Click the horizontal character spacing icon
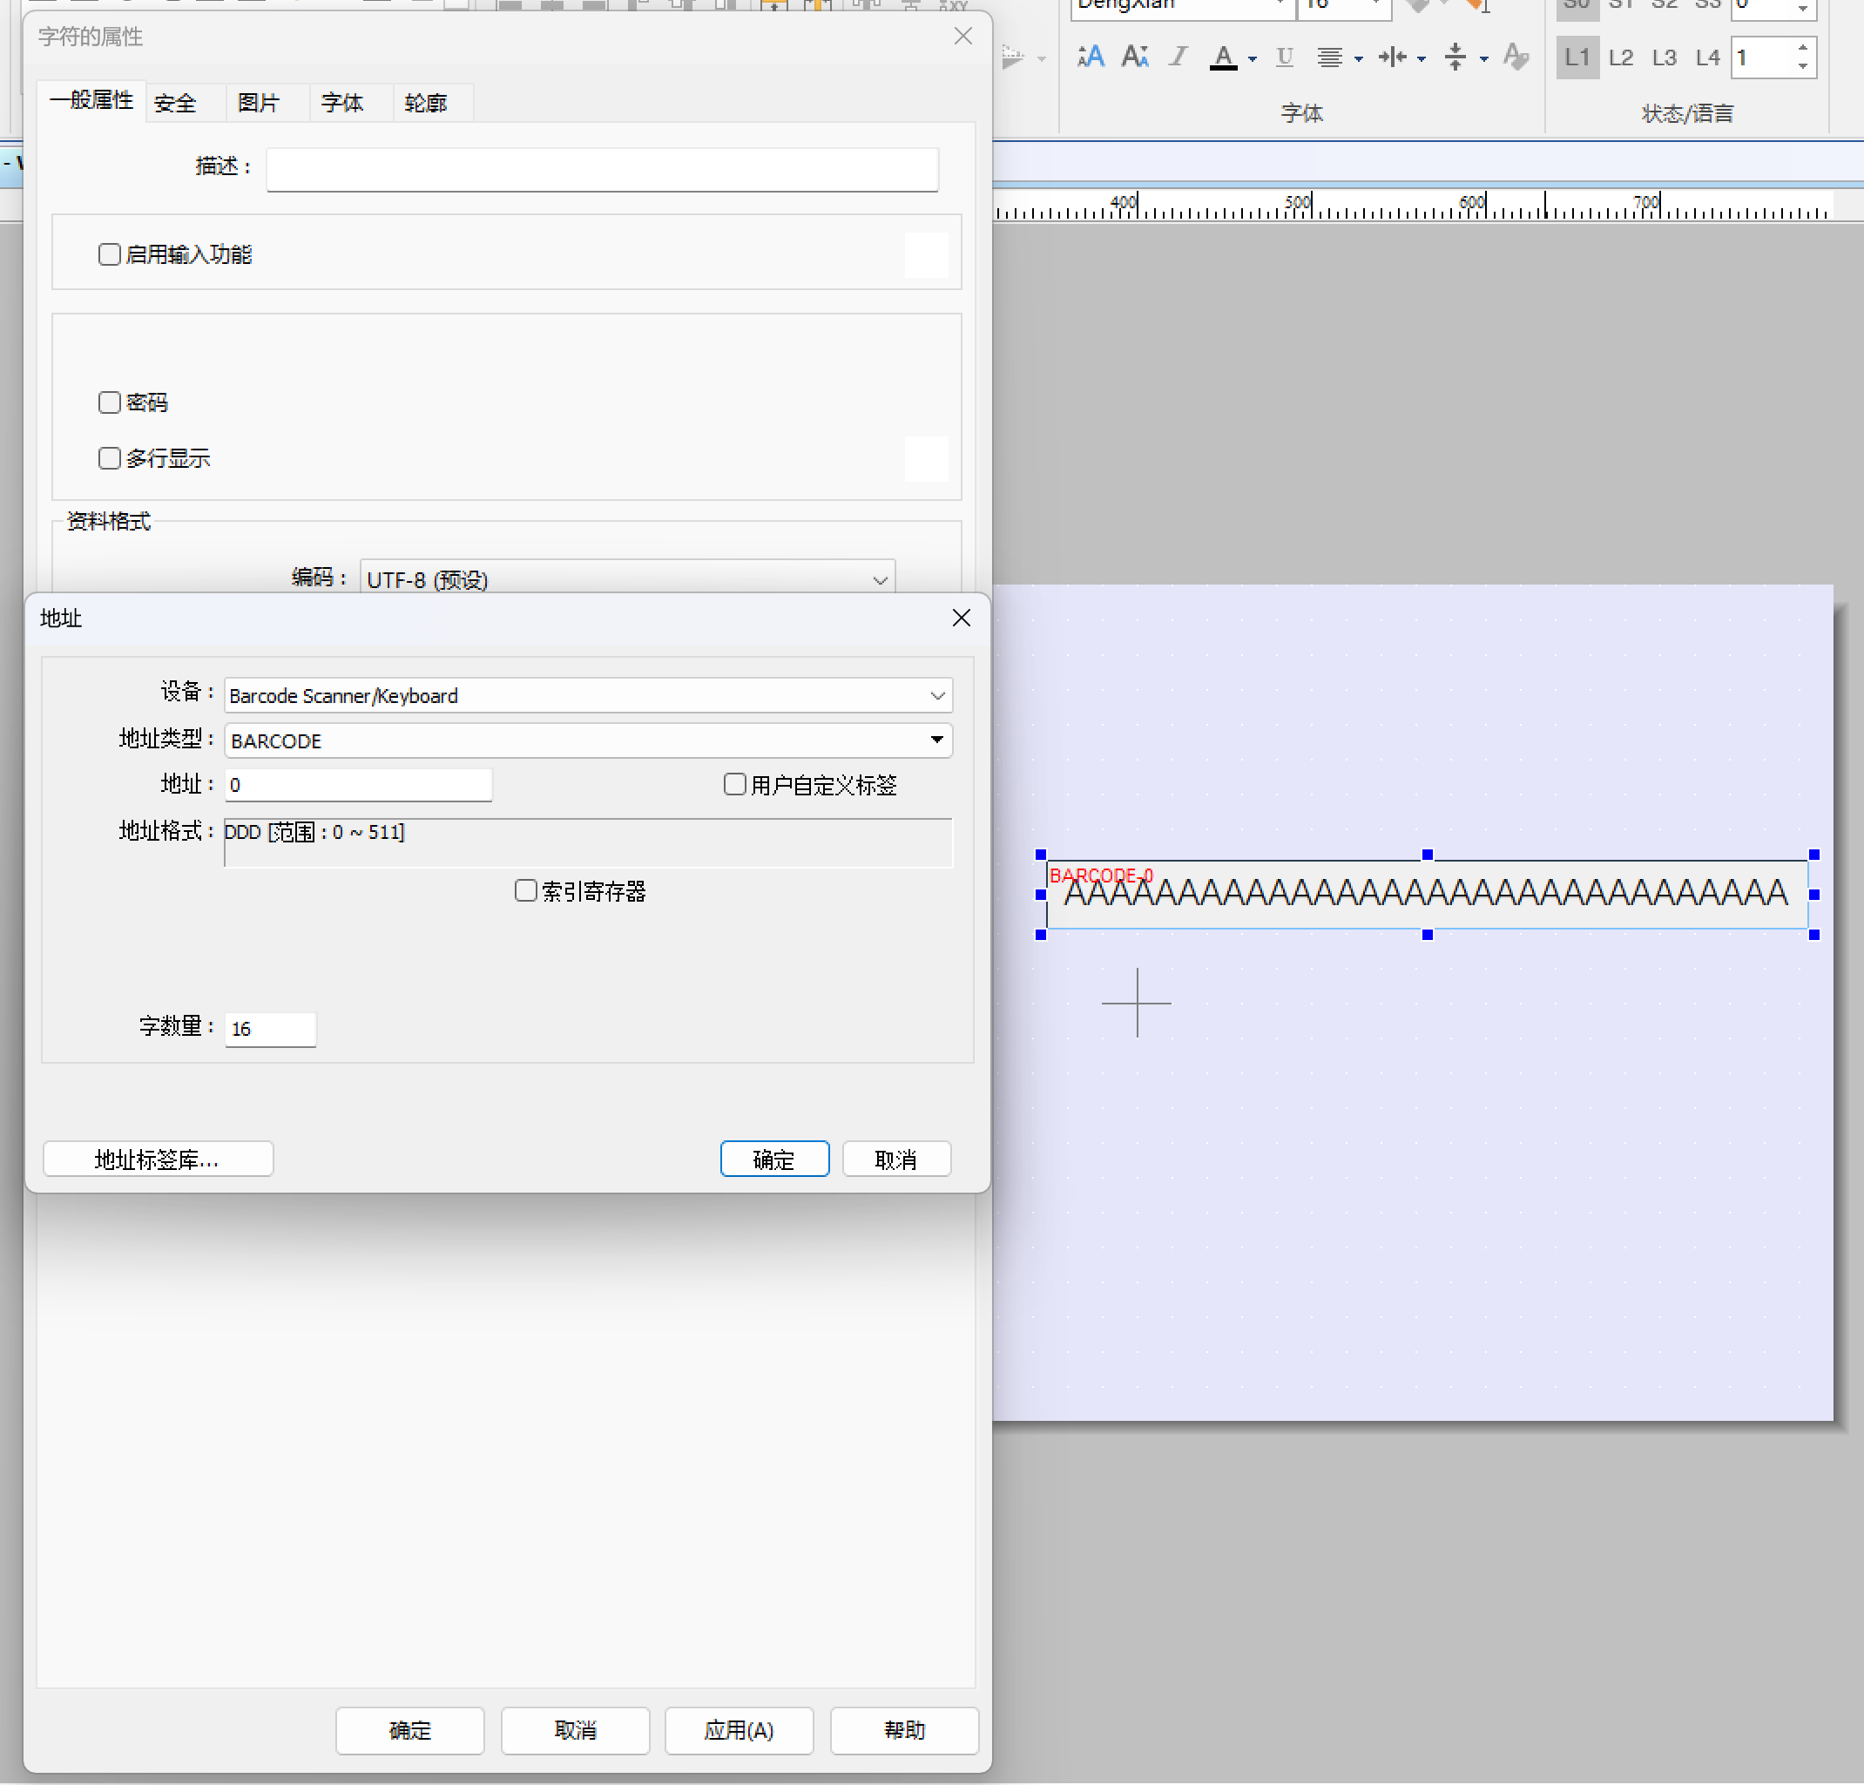The image size is (1864, 1785). pos(1392,58)
